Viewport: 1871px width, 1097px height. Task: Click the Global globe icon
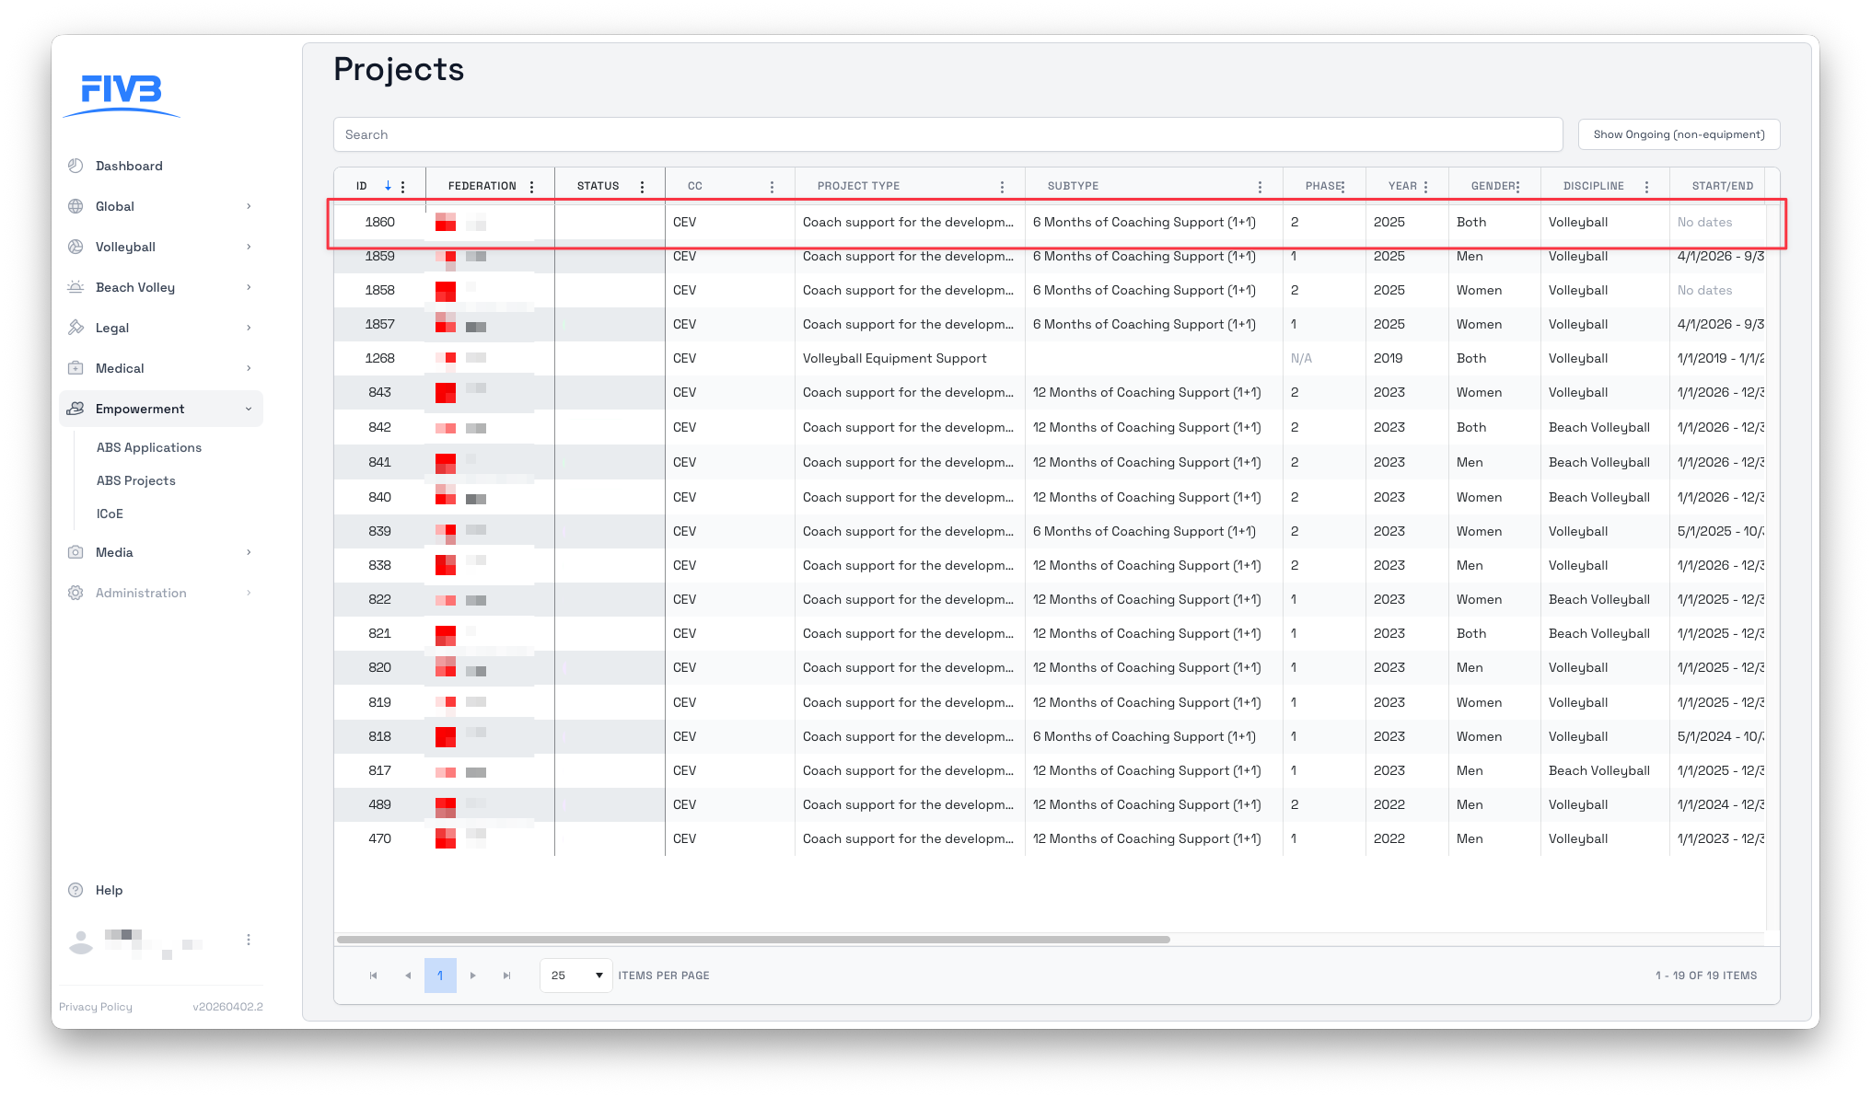click(76, 206)
